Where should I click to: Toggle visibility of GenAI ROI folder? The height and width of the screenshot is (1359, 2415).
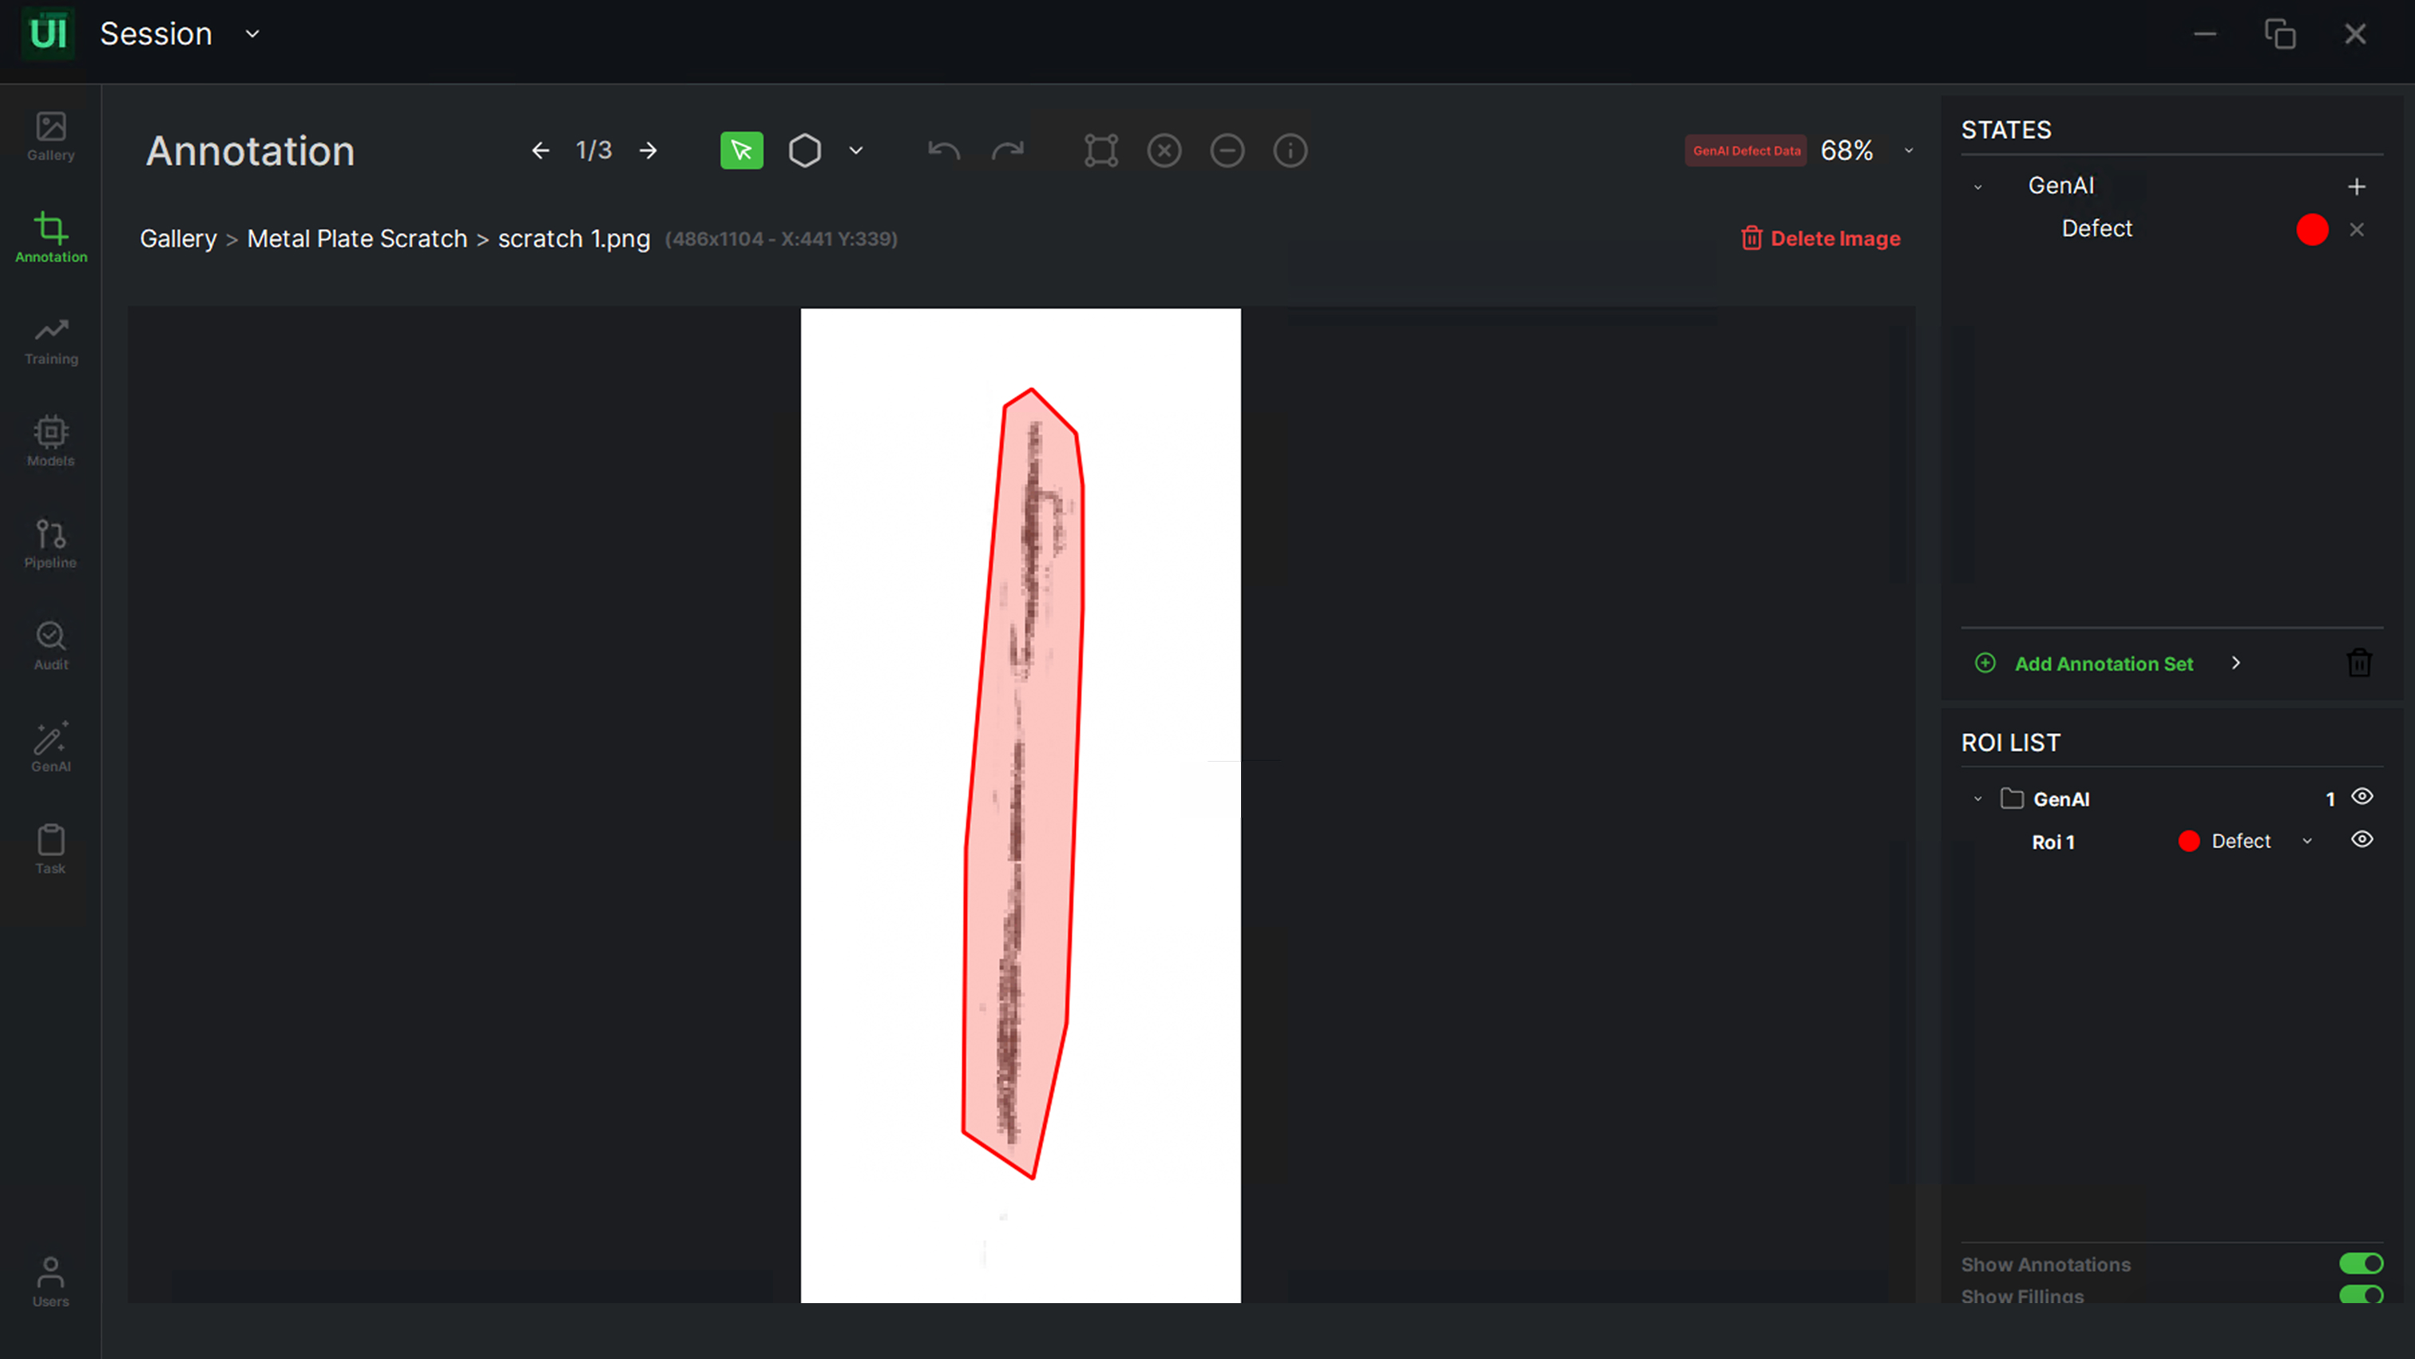click(x=2361, y=797)
